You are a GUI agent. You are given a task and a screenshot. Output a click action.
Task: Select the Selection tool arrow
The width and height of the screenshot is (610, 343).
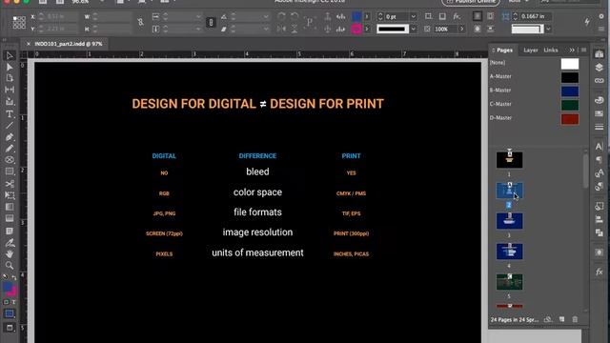point(10,56)
